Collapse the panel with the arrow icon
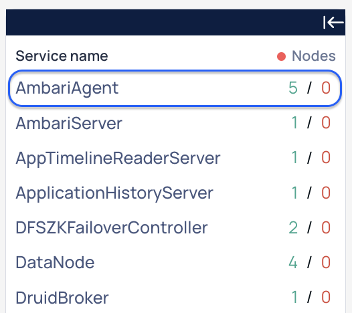352x313 pixels. point(333,22)
